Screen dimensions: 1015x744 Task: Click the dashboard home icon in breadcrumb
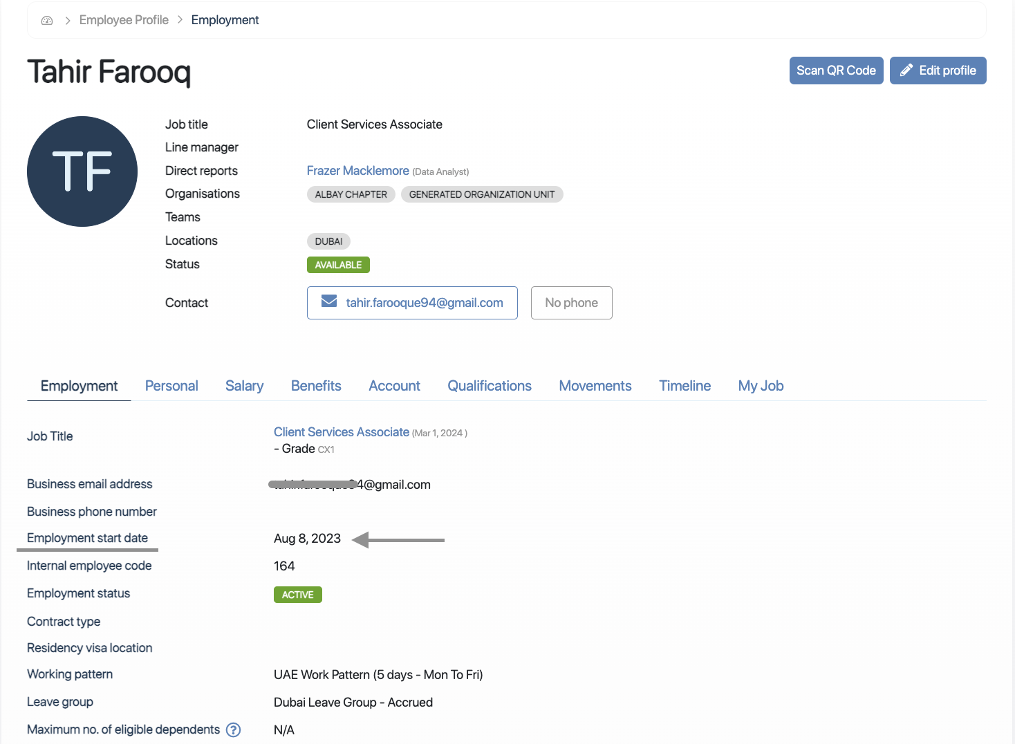47,21
